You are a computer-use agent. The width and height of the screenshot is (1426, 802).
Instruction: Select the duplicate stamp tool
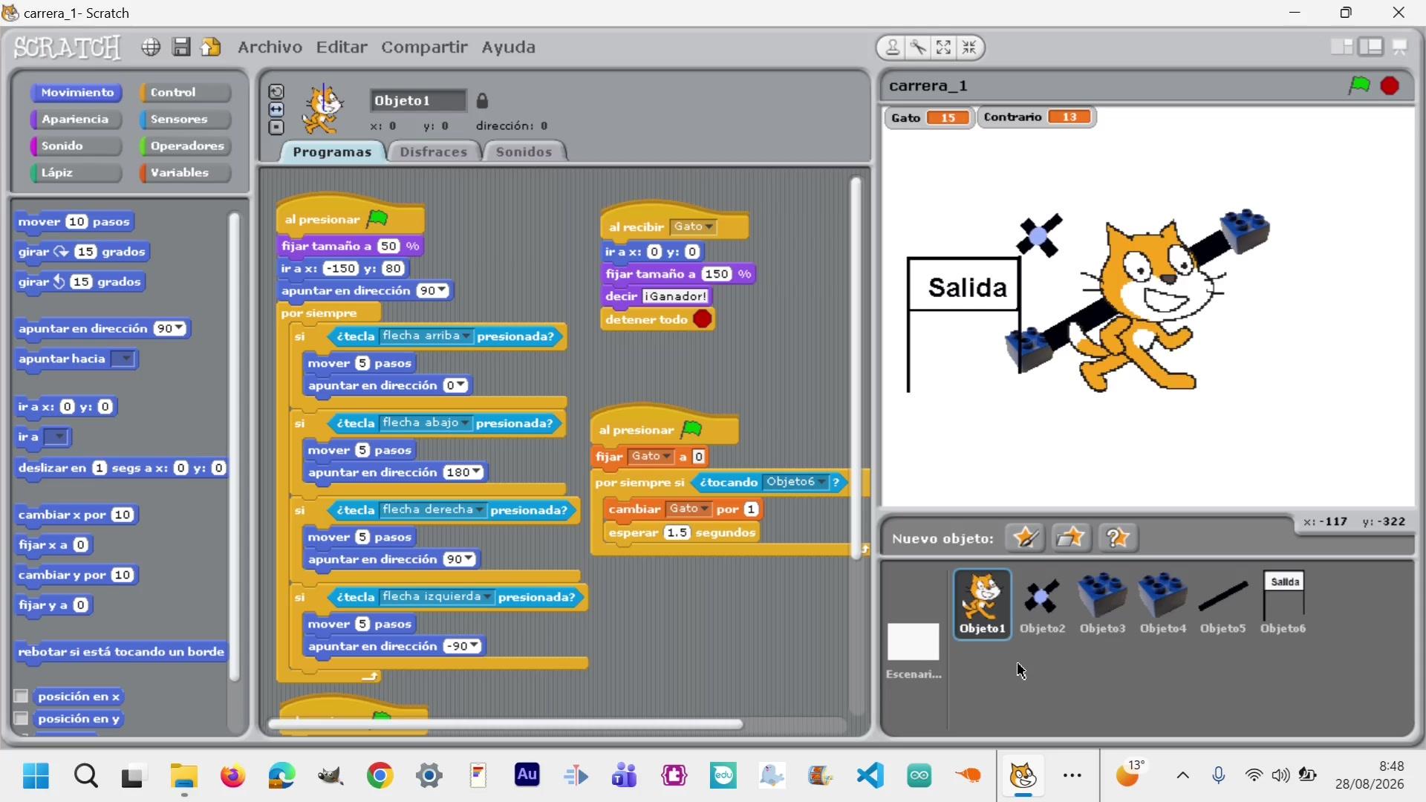coord(892,48)
